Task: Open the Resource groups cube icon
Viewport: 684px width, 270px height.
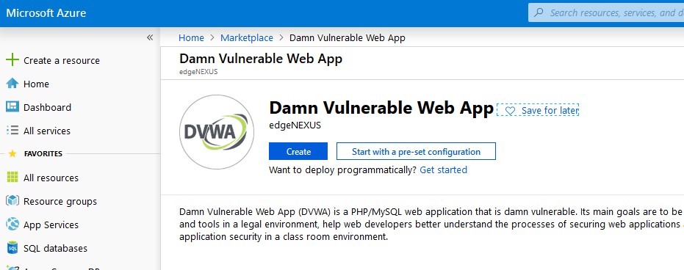Action: [x=12, y=201]
